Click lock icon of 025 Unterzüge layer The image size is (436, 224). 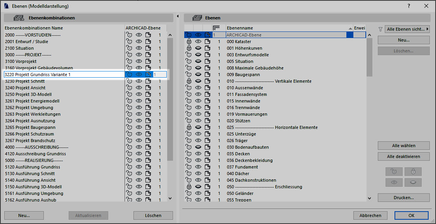pyautogui.click(x=189, y=134)
